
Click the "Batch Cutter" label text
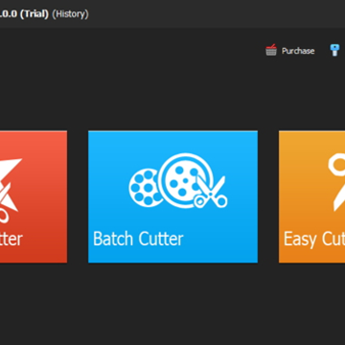[138, 239]
